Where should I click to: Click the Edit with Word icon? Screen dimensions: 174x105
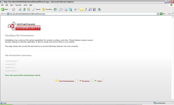click(x=75, y=9)
